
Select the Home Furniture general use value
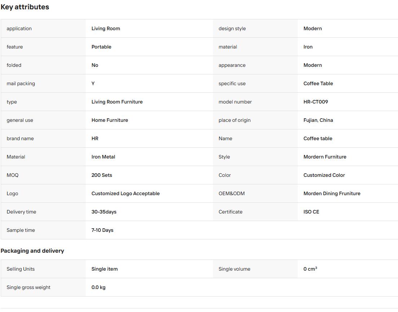(110, 120)
